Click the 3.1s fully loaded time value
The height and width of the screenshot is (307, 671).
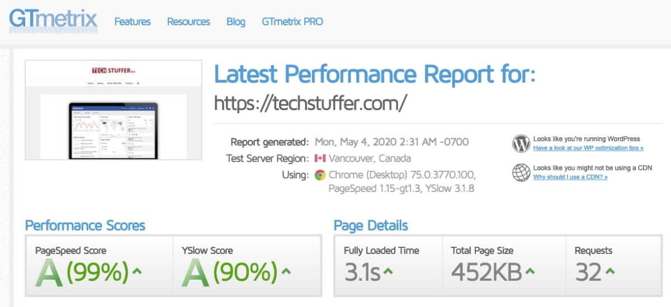pyautogui.click(x=362, y=272)
